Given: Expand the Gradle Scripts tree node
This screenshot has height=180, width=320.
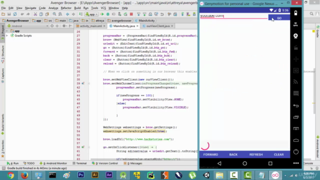Looking at the screenshot, I should pyautogui.click(x=7, y=35).
